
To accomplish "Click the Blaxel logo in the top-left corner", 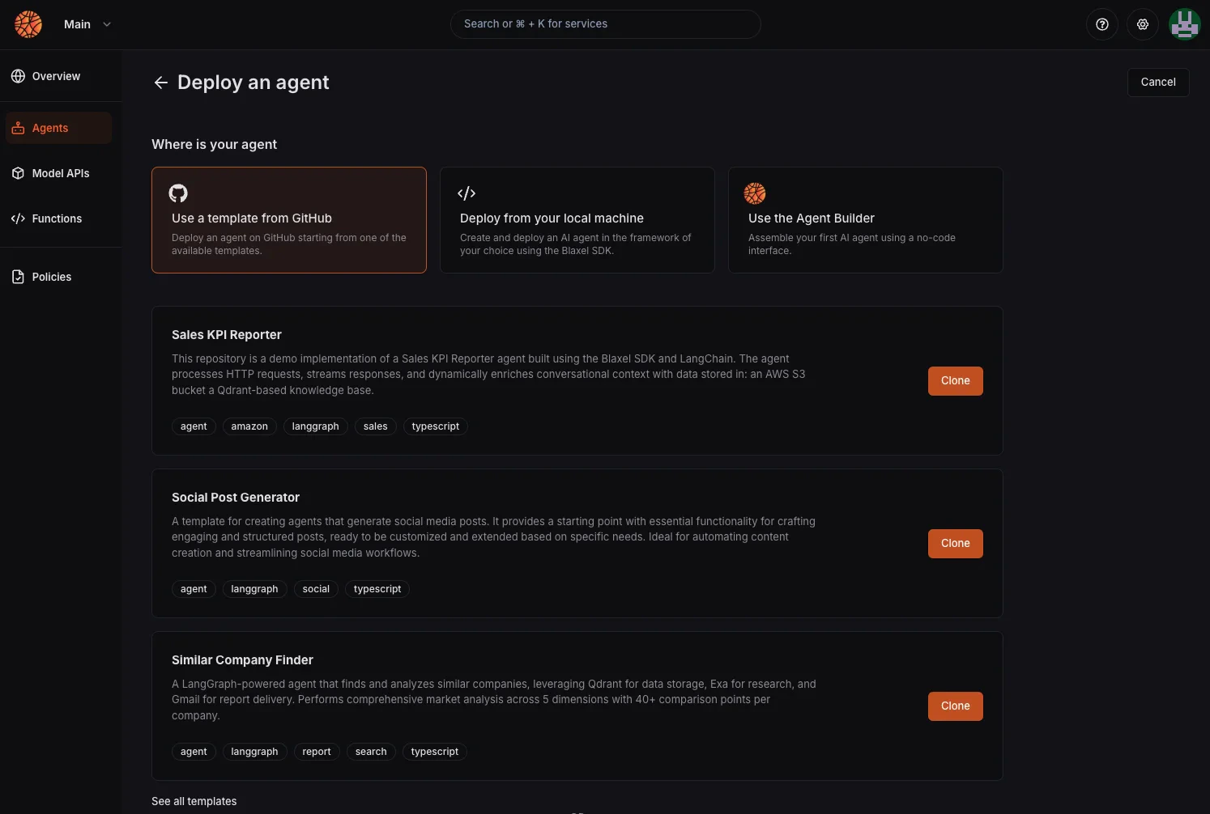I will 28,24.
